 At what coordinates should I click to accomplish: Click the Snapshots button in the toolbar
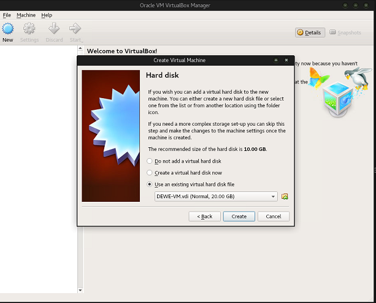pyautogui.click(x=345, y=33)
